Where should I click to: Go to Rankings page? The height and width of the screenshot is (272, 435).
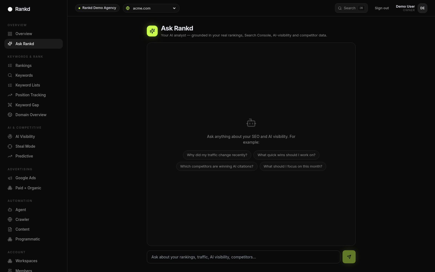pyautogui.click(x=33, y=66)
